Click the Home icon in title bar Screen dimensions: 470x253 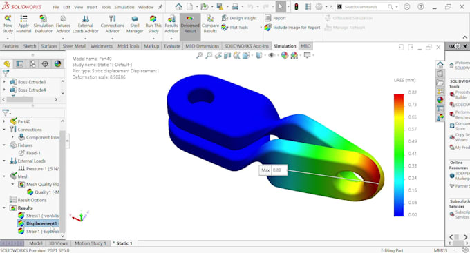[x=178, y=7]
